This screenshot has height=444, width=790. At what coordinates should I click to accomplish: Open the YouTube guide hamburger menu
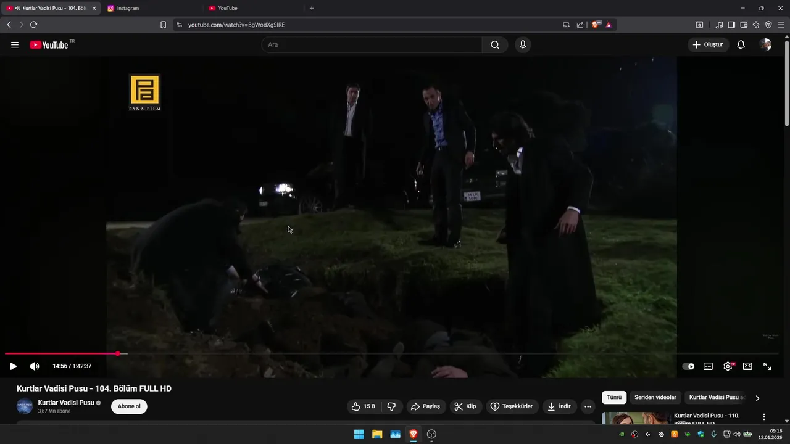[x=15, y=45]
